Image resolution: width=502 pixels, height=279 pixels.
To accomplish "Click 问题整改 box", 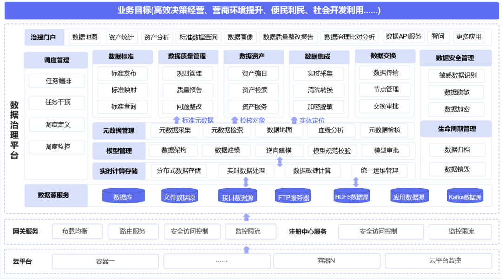I will point(188,107).
